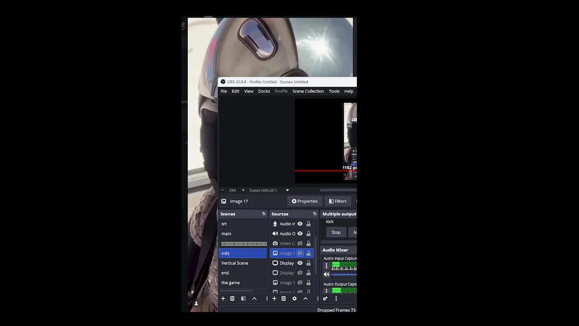Toggle lock on the Audio Input source

308,224
